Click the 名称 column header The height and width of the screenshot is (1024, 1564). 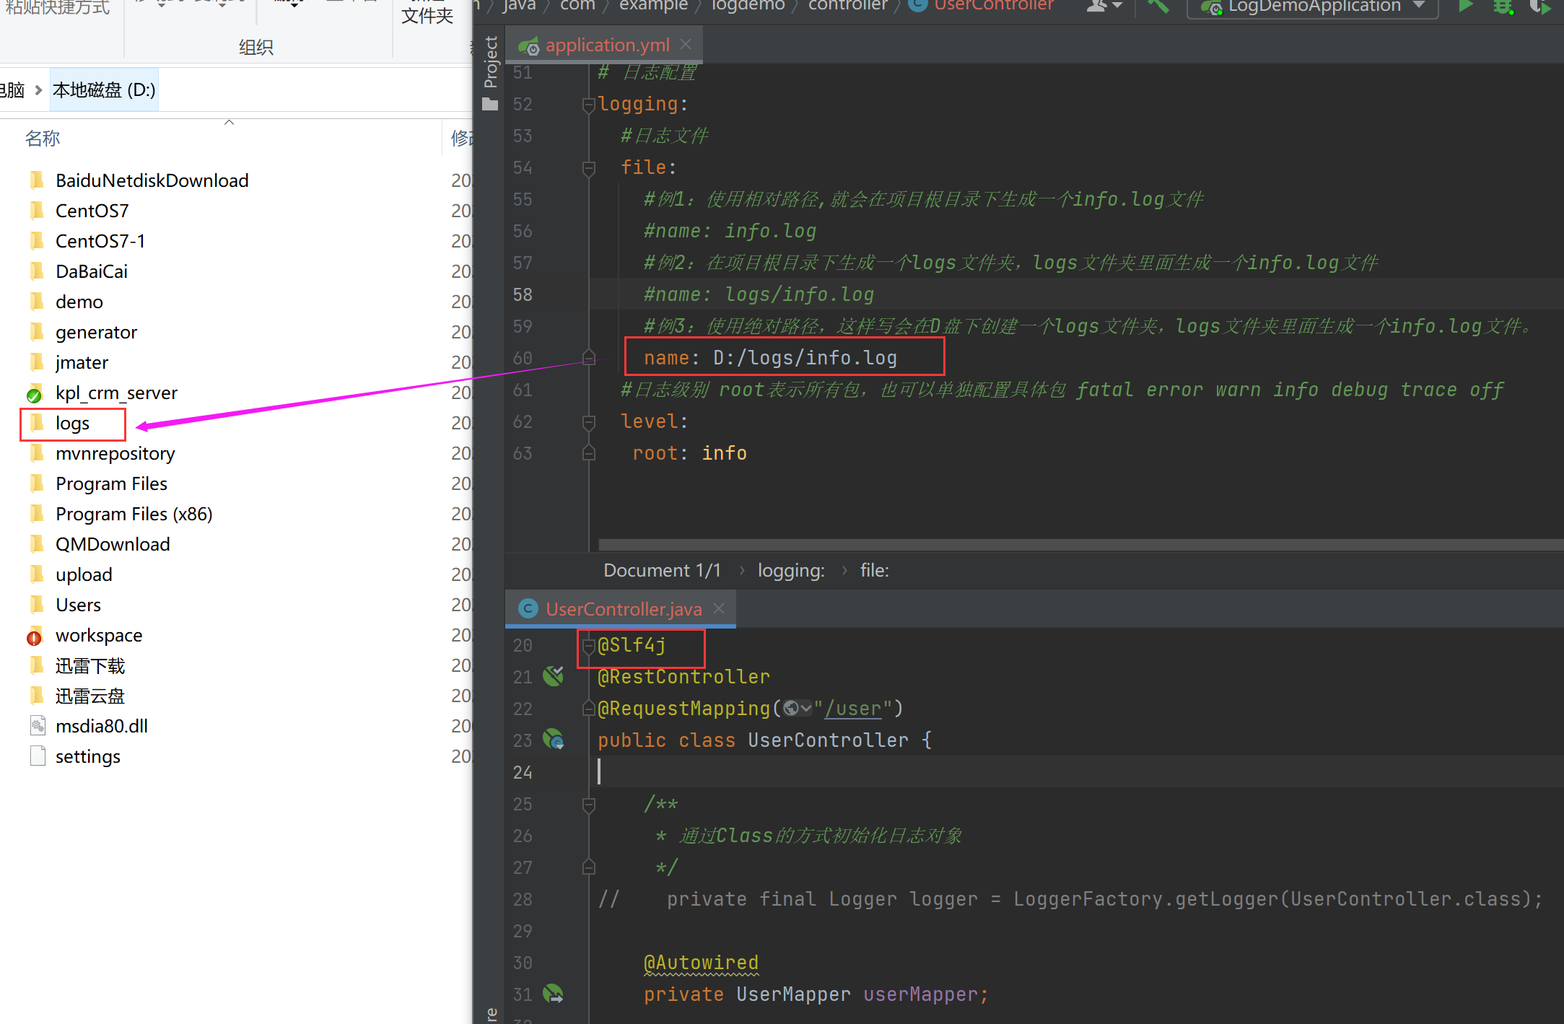pos(43,139)
